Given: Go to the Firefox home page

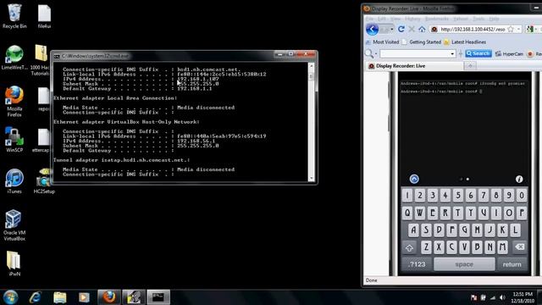Looking at the screenshot, I should [x=422, y=30].
